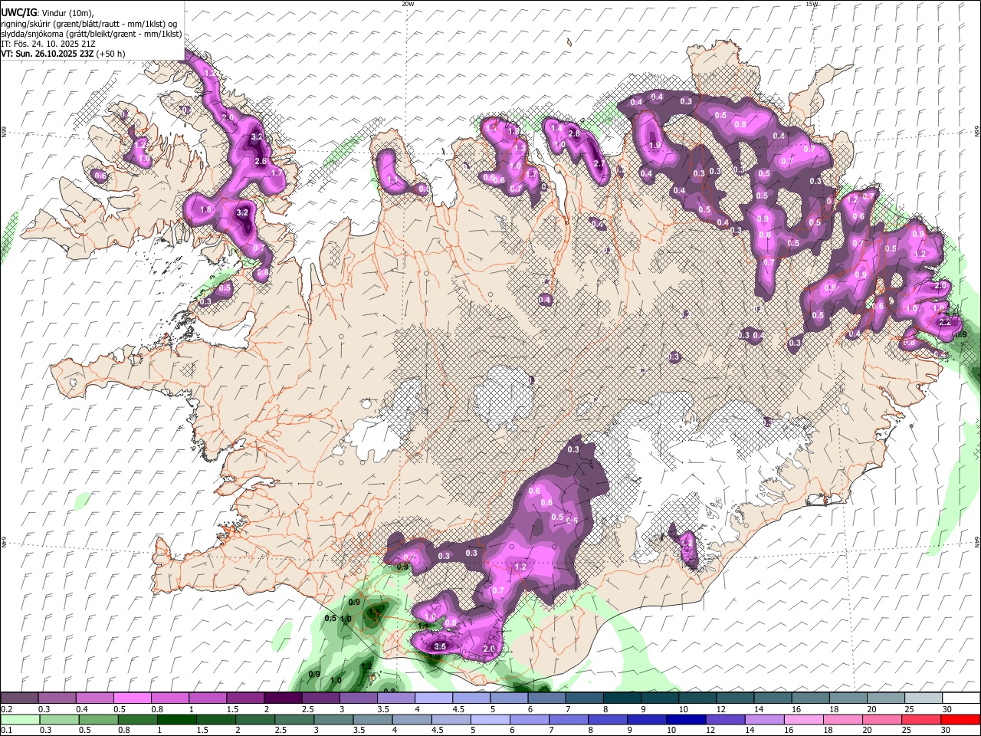Click the dark purple 0.2 snow-scale swatch
The width and height of the screenshot is (981, 736).
point(19,698)
